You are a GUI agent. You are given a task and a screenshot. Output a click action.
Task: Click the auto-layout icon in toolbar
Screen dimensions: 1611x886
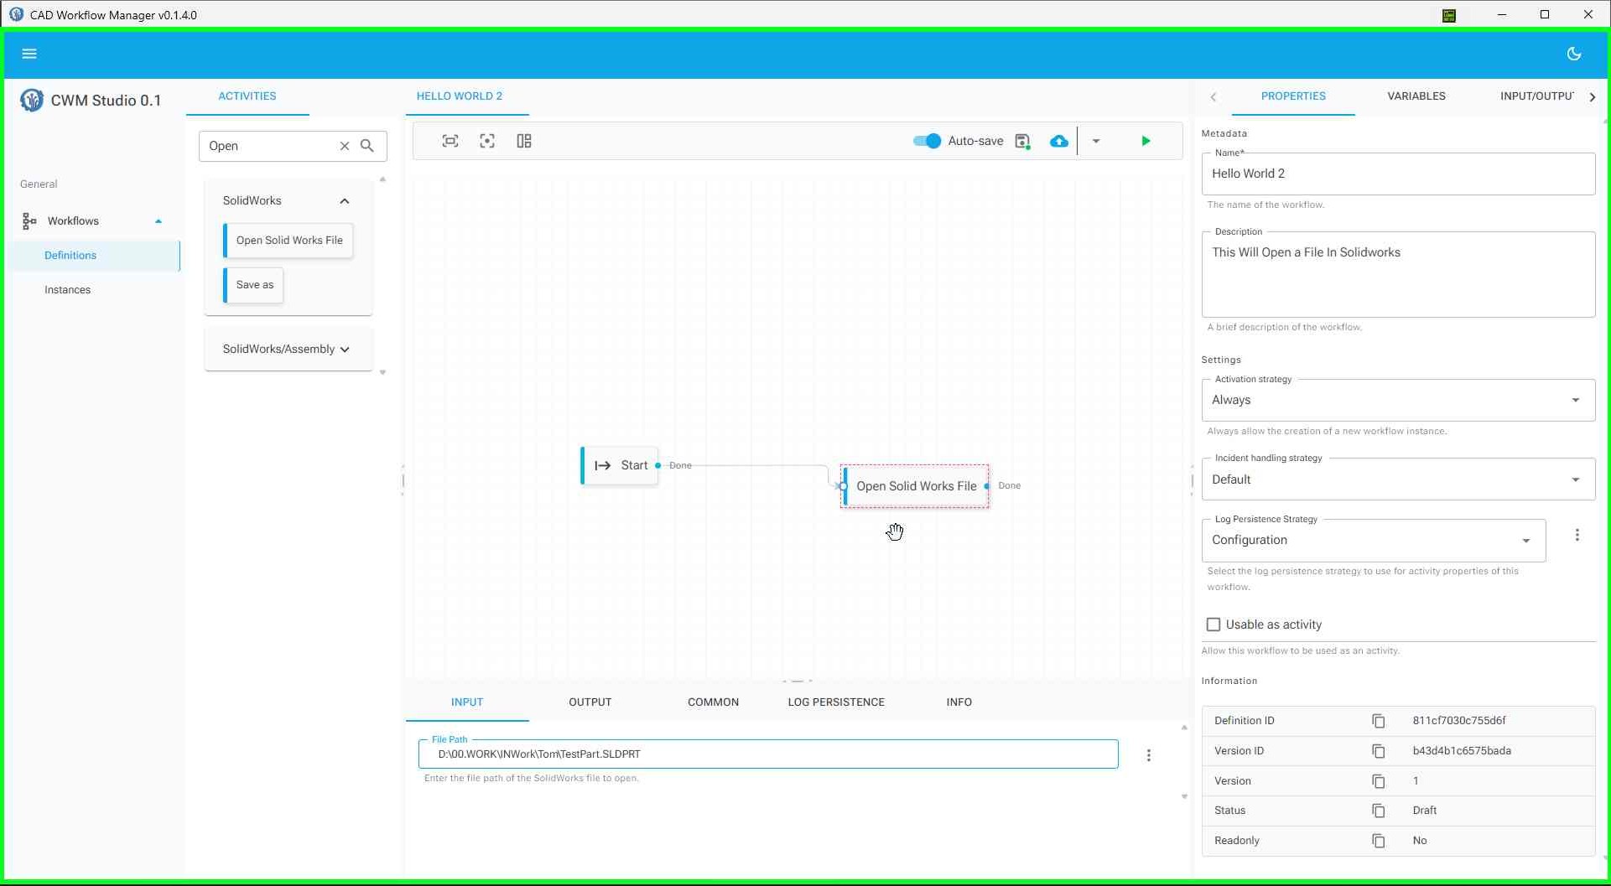pyautogui.click(x=524, y=141)
